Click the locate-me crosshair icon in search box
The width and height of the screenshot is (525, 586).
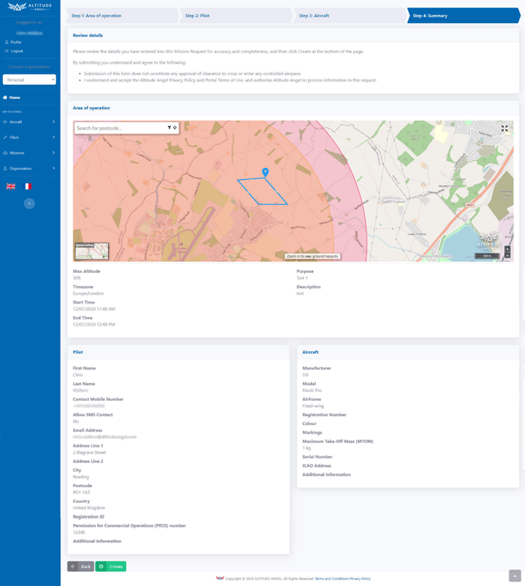click(175, 128)
